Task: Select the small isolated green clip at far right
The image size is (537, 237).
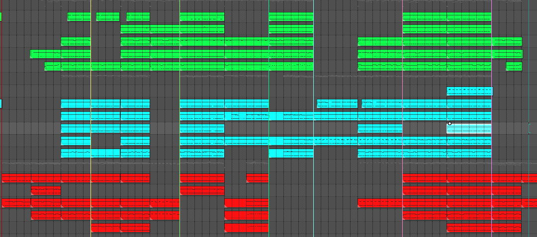Action: pos(514,66)
